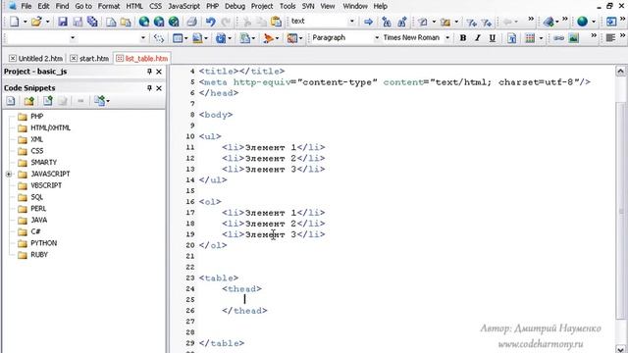Select the SMARTY snippets folder

coord(43,163)
